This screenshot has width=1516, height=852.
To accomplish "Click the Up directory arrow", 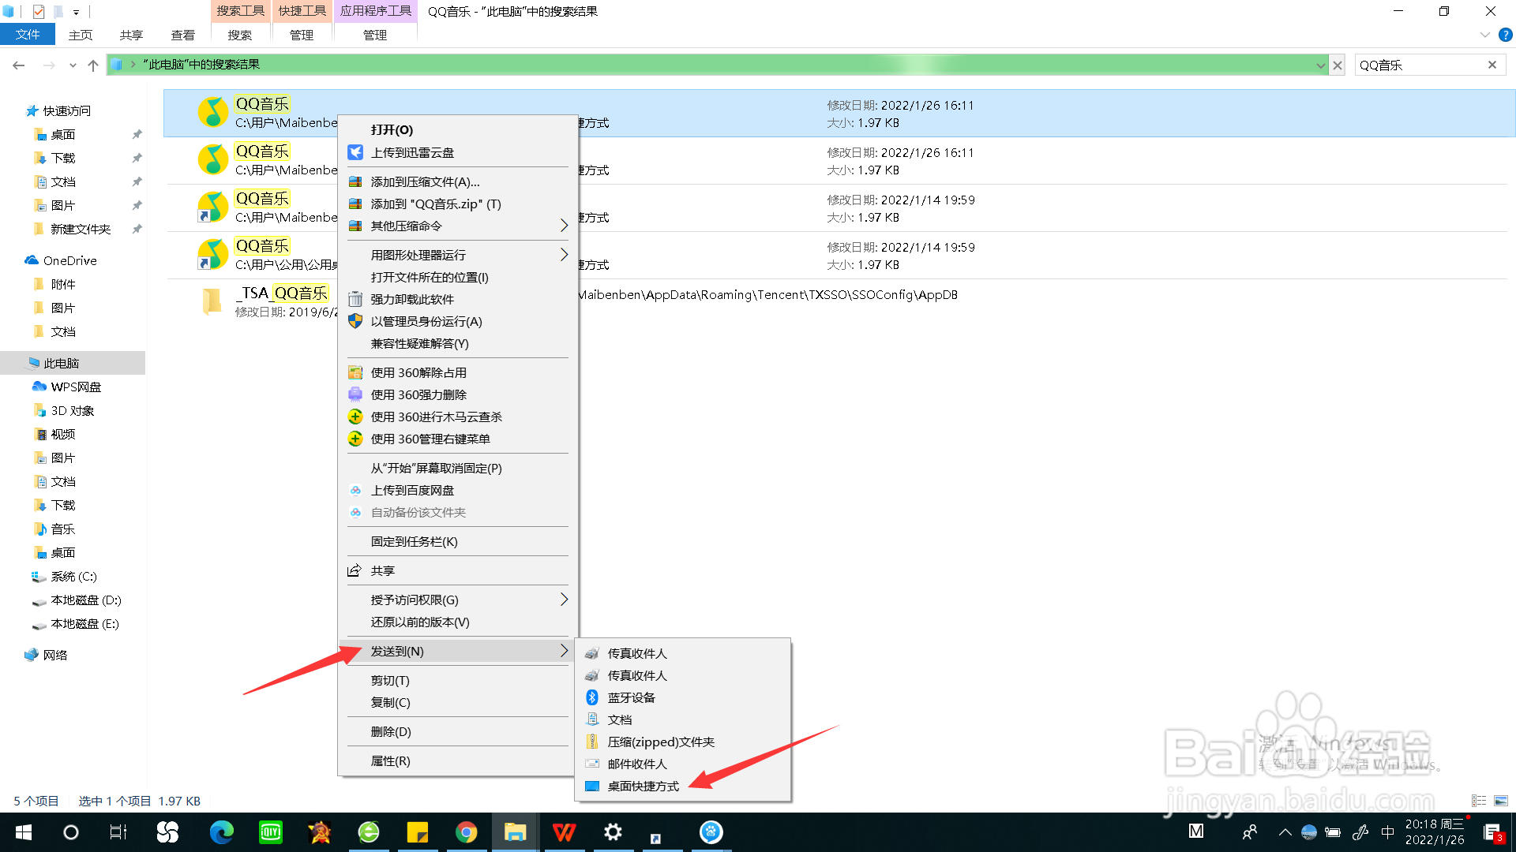I will tap(93, 65).
